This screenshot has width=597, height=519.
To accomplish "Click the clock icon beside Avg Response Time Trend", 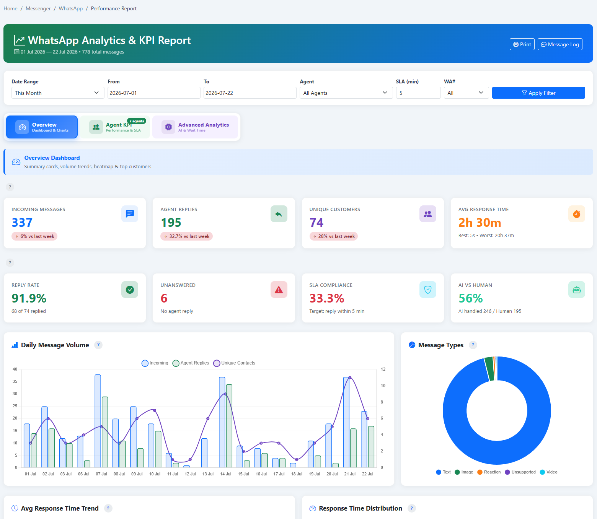I will click(x=15, y=508).
